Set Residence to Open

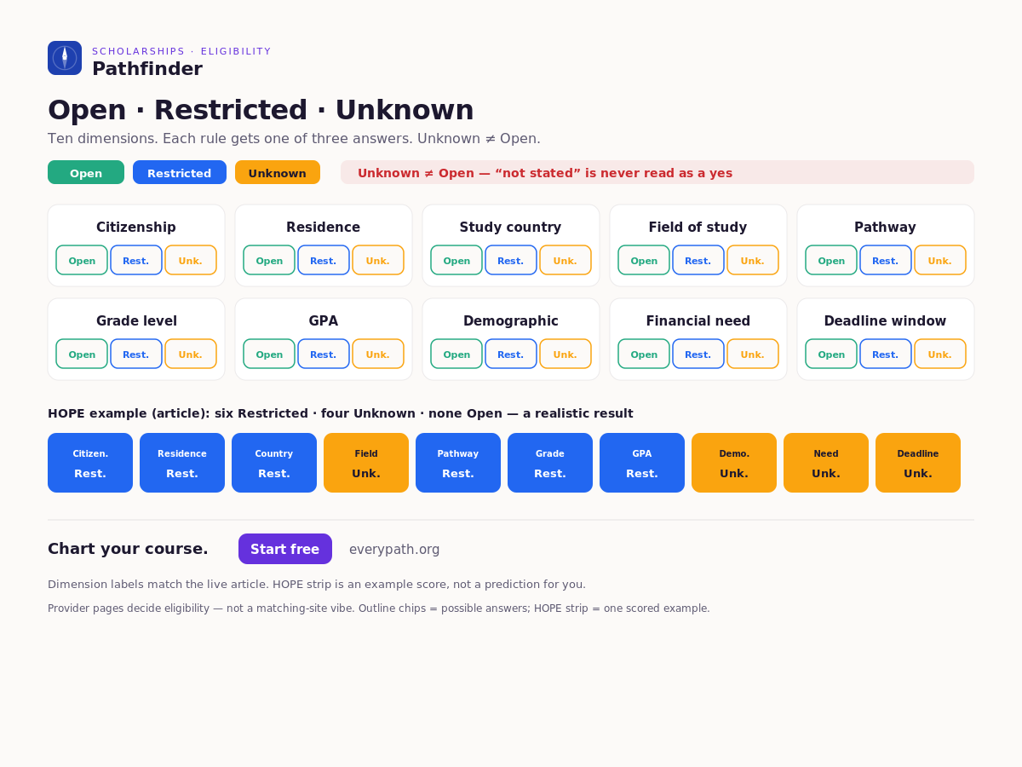[x=269, y=260]
